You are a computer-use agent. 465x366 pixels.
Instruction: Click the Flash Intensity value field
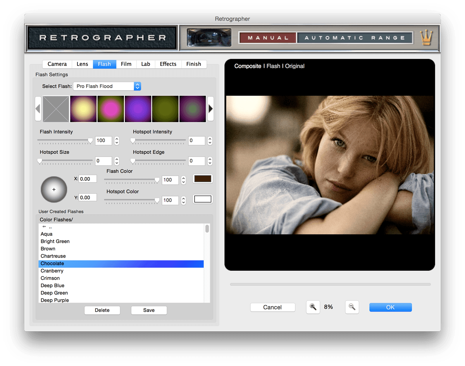[103, 141]
